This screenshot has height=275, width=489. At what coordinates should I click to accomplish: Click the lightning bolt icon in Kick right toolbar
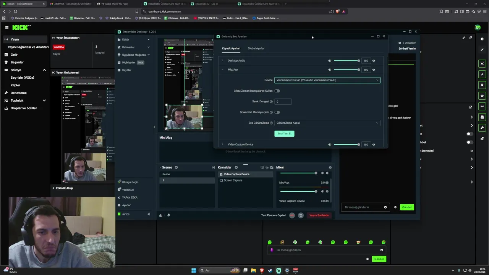[482, 74]
